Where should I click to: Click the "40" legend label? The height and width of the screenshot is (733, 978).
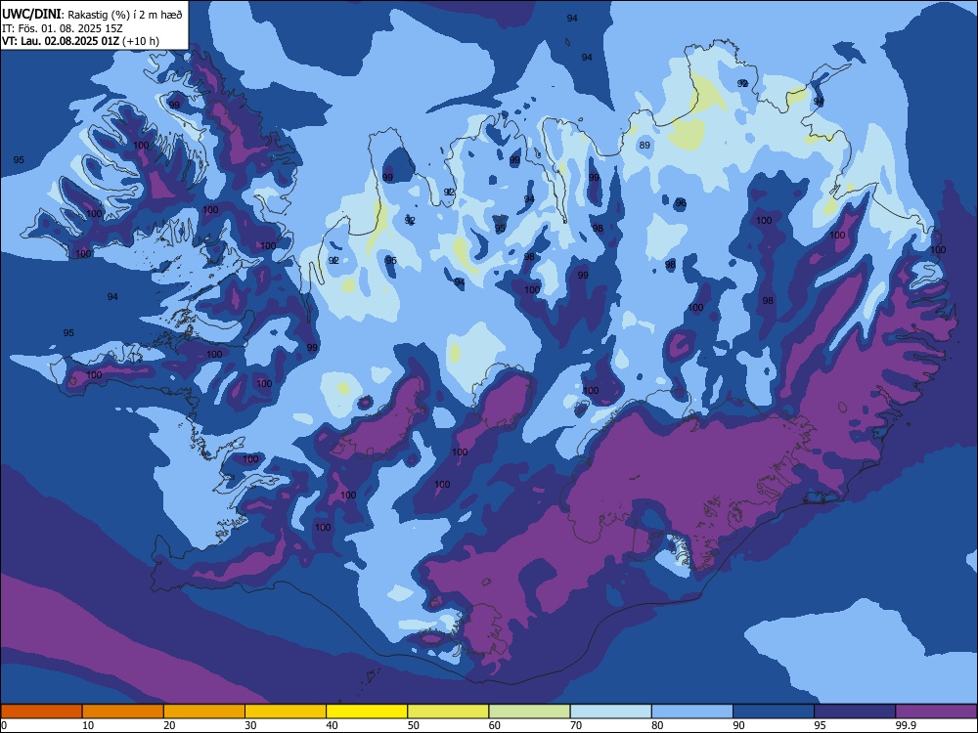tap(332, 725)
